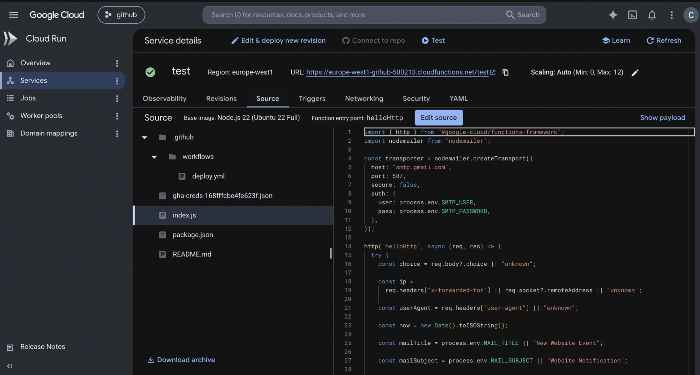Click the green service status checkmark
The height and width of the screenshot is (375, 700).
click(150, 72)
